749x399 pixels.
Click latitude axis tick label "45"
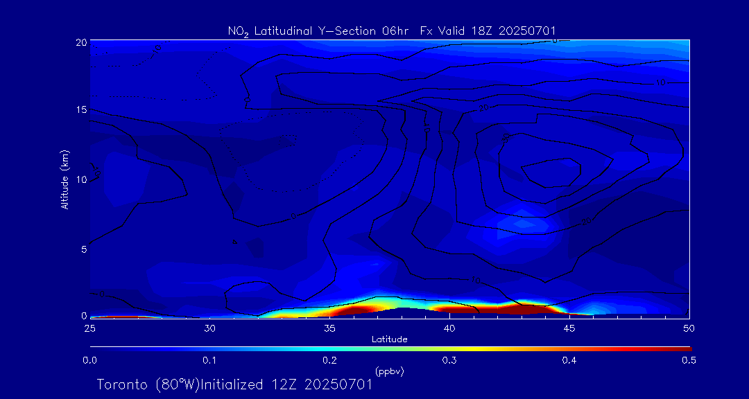[569, 328]
